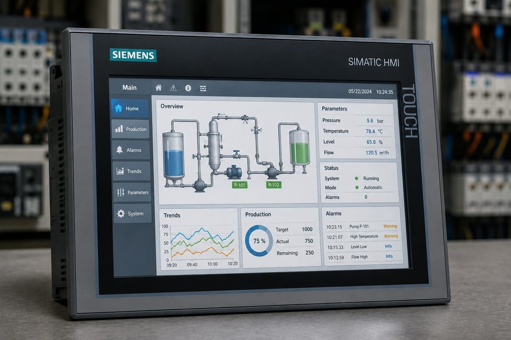Click the Trends chart plot area
511x340 pixels.
[x=202, y=243]
